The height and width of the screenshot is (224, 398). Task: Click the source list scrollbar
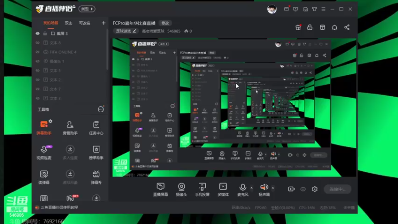107,49
